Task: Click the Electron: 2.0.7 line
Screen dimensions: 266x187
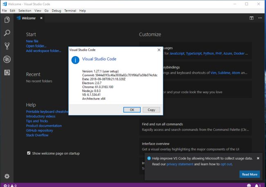Action: coord(92,83)
